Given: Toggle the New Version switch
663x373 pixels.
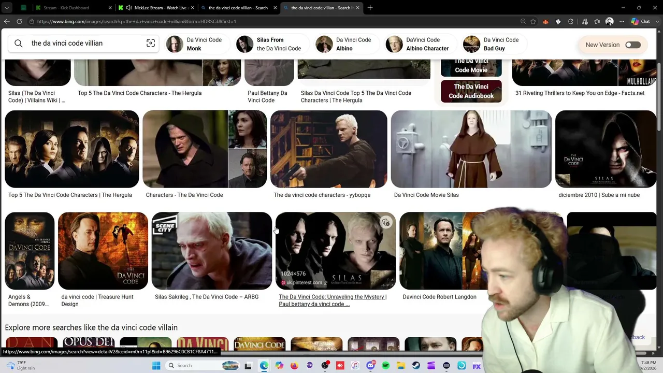Looking at the screenshot, I should coord(632,45).
